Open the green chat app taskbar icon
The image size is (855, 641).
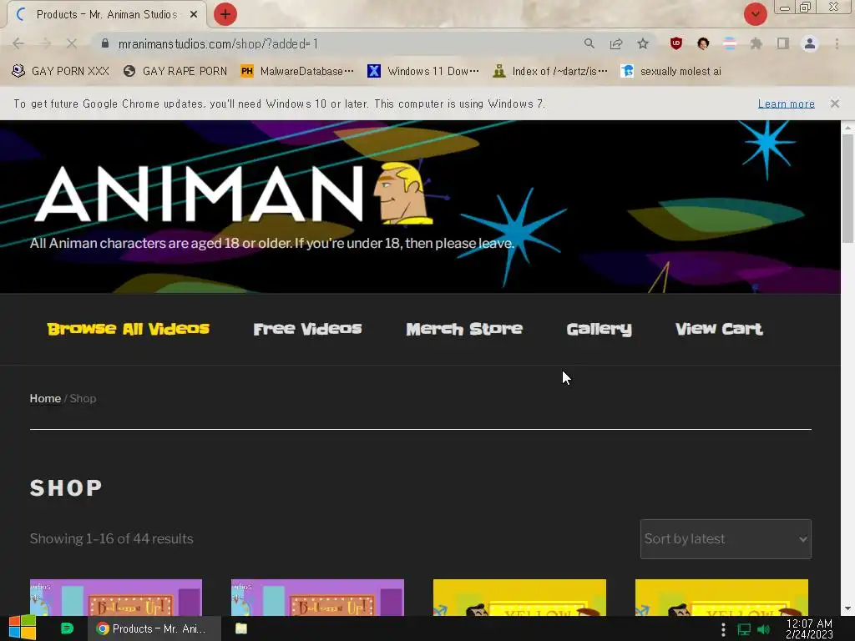pyautogui.click(x=67, y=628)
